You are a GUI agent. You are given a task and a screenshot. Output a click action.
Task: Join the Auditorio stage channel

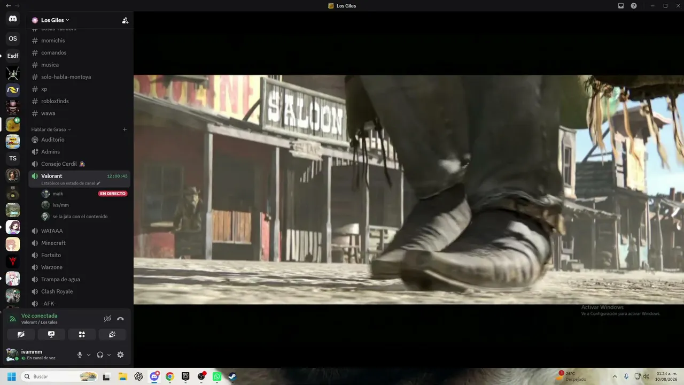[80, 140]
